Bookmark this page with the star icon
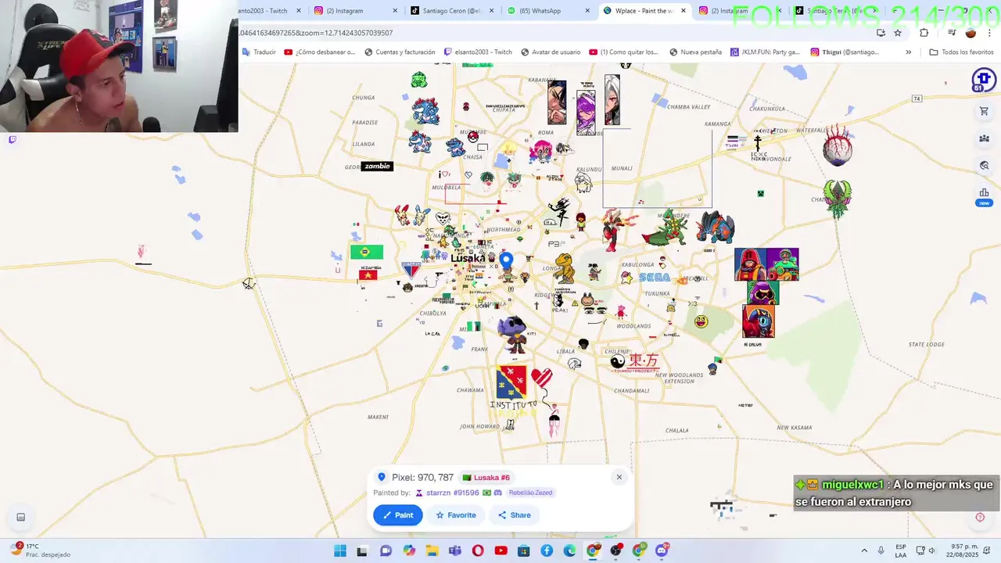This screenshot has height=563, width=1001. pyautogui.click(x=898, y=33)
